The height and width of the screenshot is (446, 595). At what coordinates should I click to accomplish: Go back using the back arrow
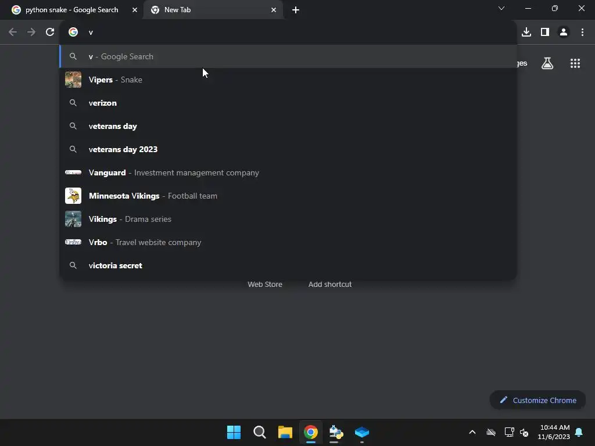point(13,33)
